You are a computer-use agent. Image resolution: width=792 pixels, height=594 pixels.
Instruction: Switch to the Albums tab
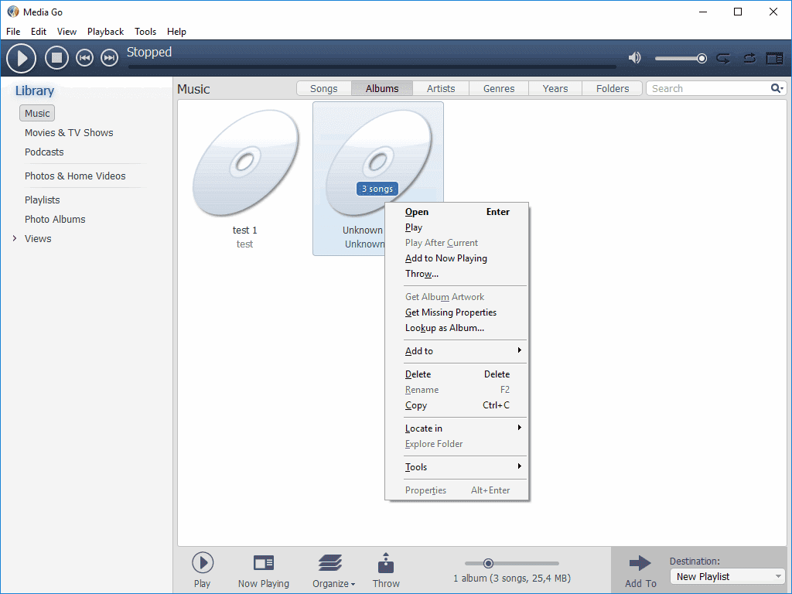pyautogui.click(x=382, y=88)
